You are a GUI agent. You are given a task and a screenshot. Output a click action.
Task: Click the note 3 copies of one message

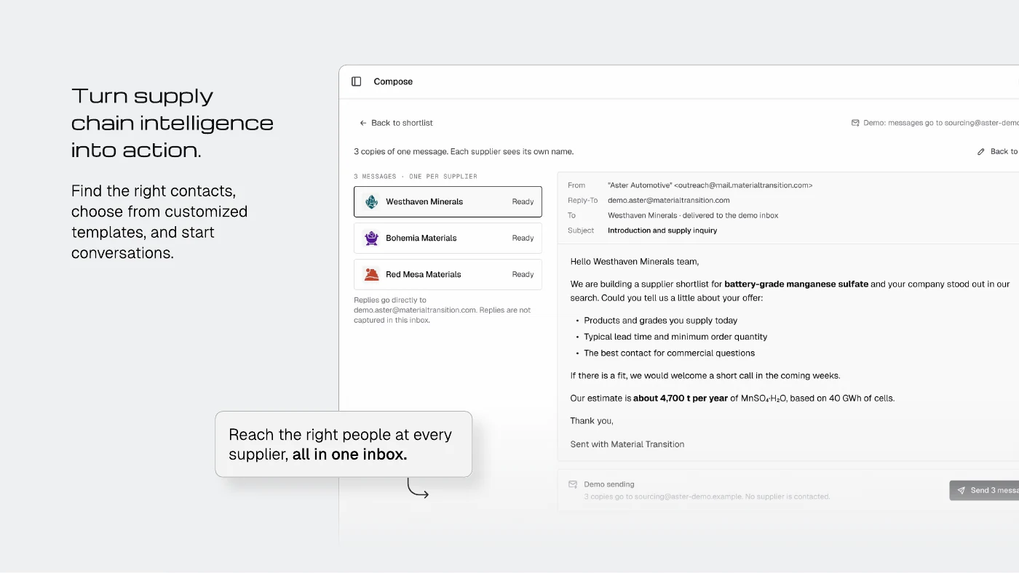click(x=464, y=152)
